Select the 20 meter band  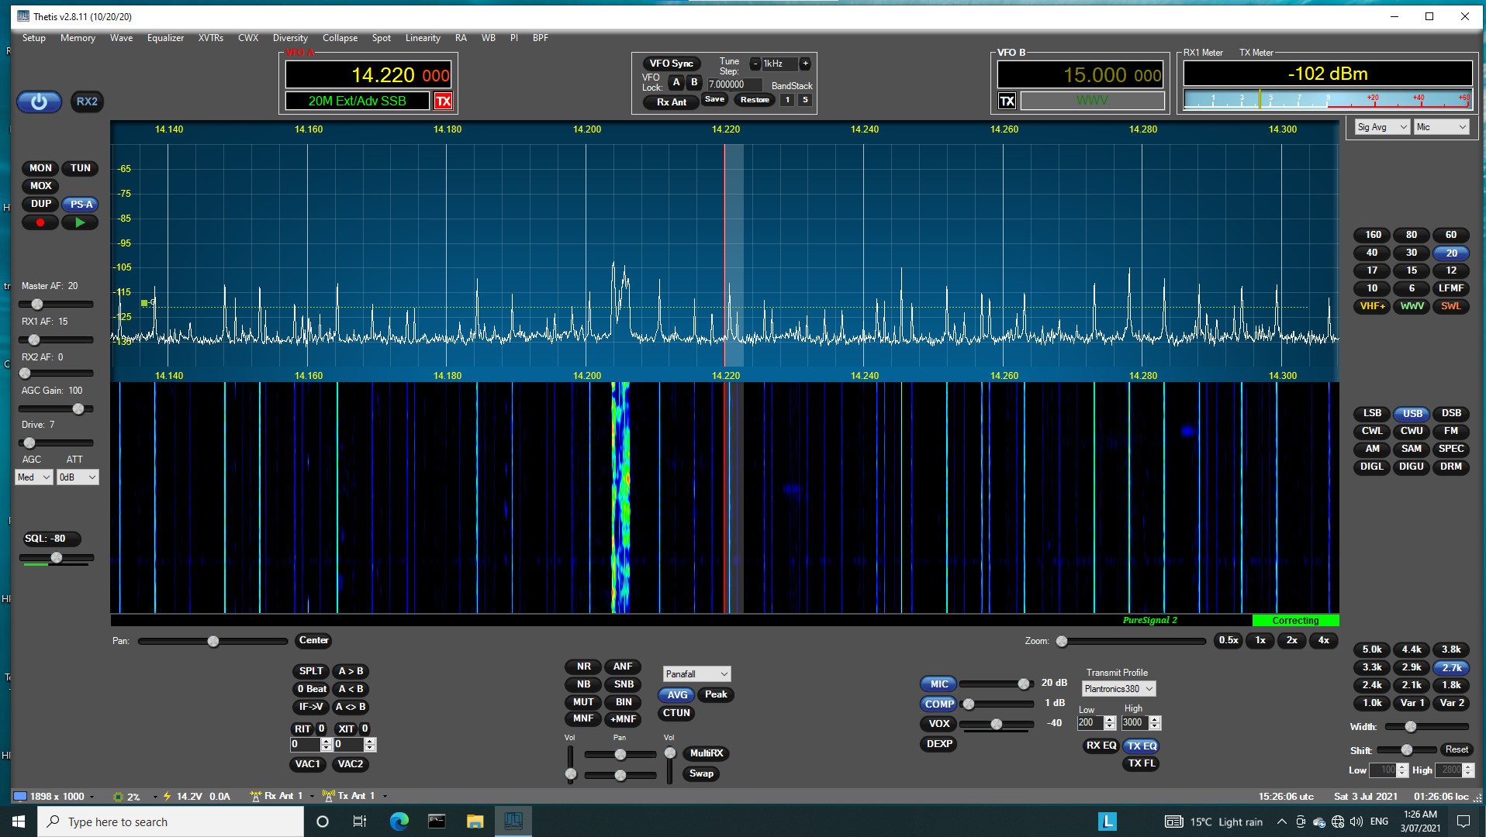(x=1450, y=252)
